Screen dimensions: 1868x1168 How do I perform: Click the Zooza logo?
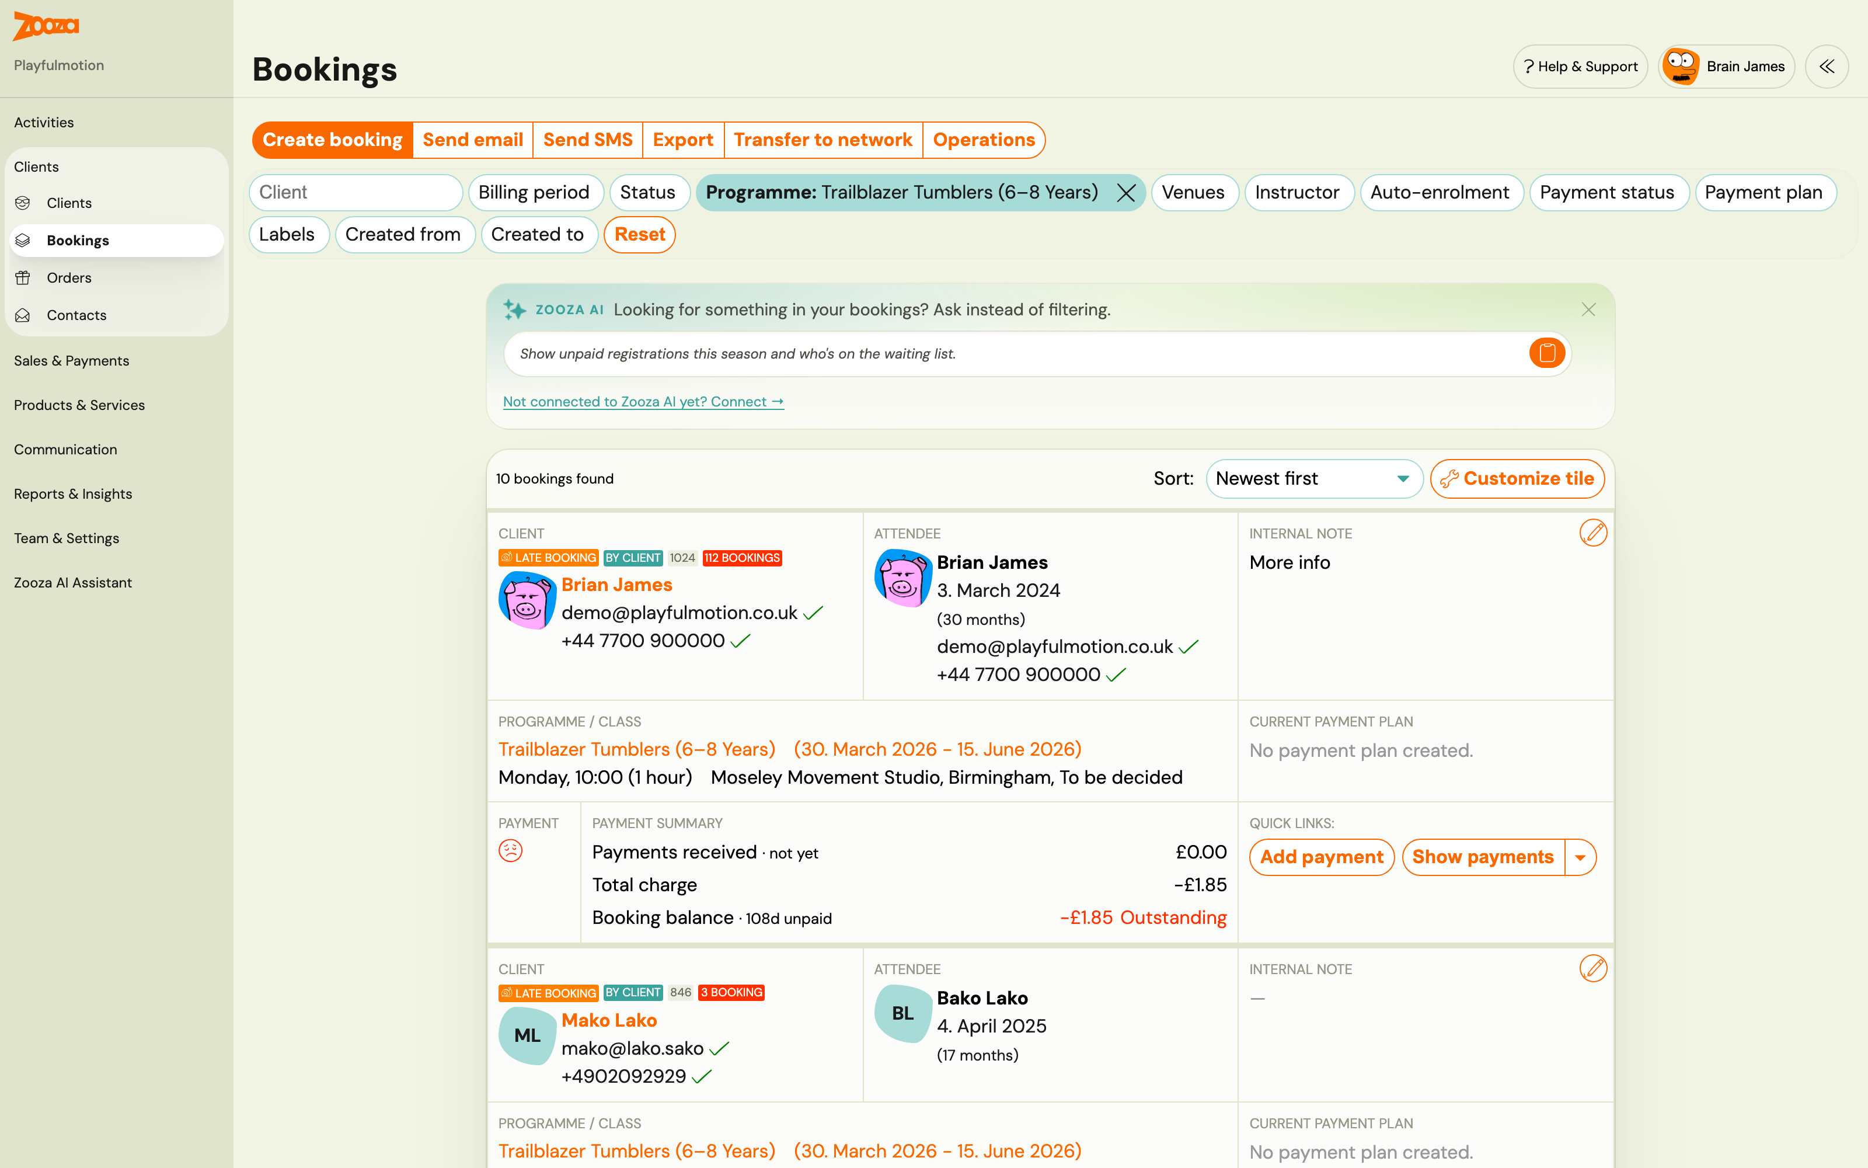46,26
